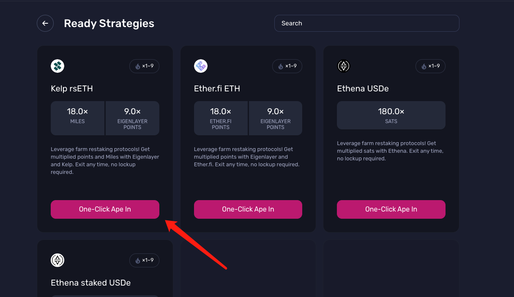
Task: Select the 18.0x Ether.fi Points box
Action: click(221, 118)
